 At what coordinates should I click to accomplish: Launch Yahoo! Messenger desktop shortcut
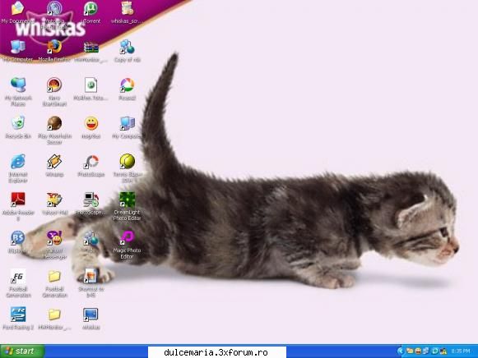[54, 238]
